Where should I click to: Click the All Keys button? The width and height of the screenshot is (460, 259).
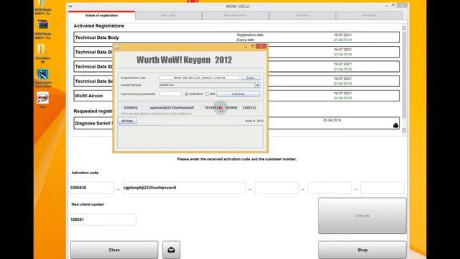point(127,121)
